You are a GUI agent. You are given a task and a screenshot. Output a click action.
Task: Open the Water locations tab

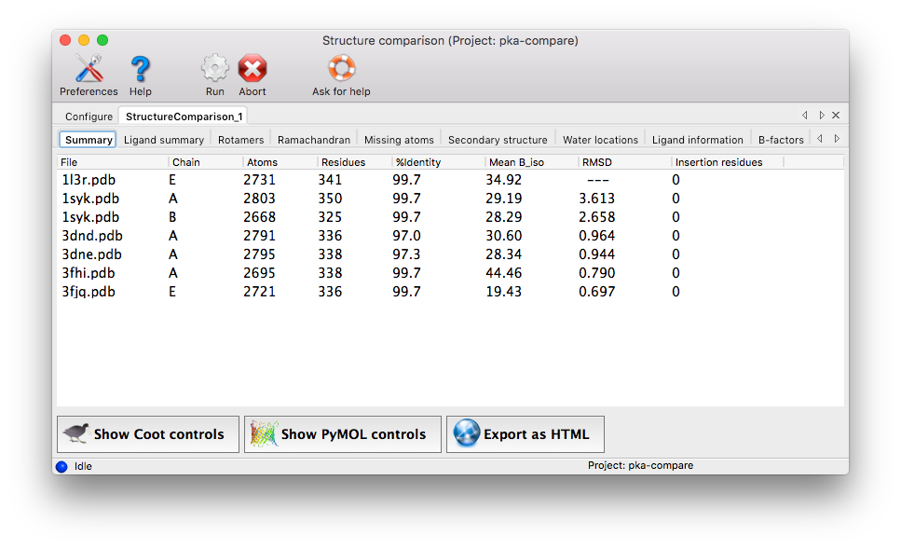[600, 140]
